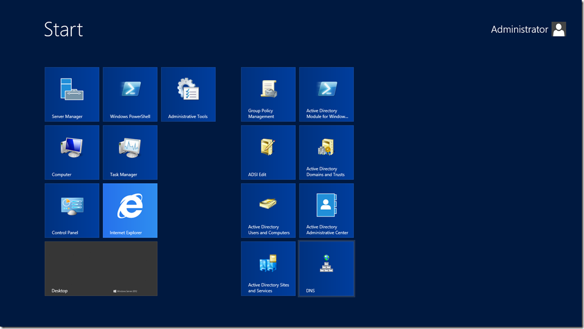584x329 pixels.
Task: Open Group Policy Management tile
Action: (268, 94)
